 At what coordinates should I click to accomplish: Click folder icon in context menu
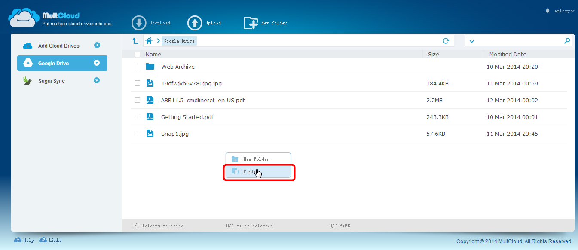tap(235, 159)
